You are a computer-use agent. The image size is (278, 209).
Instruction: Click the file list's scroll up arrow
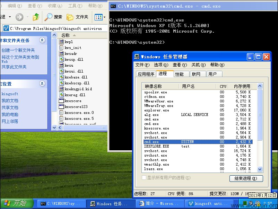pos(54,35)
